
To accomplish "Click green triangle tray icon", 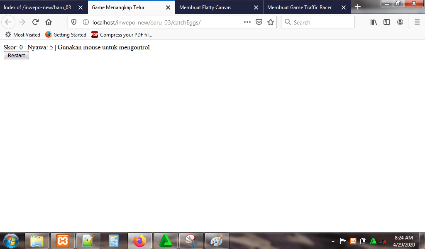I will (x=373, y=241).
